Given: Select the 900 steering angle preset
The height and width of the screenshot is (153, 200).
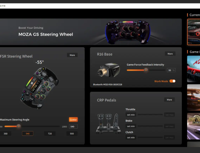Looking at the screenshot, I should pos(72,134).
